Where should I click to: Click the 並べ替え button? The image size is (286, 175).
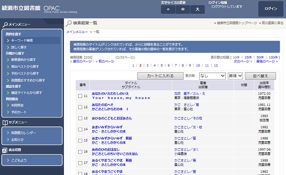(260, 76)
